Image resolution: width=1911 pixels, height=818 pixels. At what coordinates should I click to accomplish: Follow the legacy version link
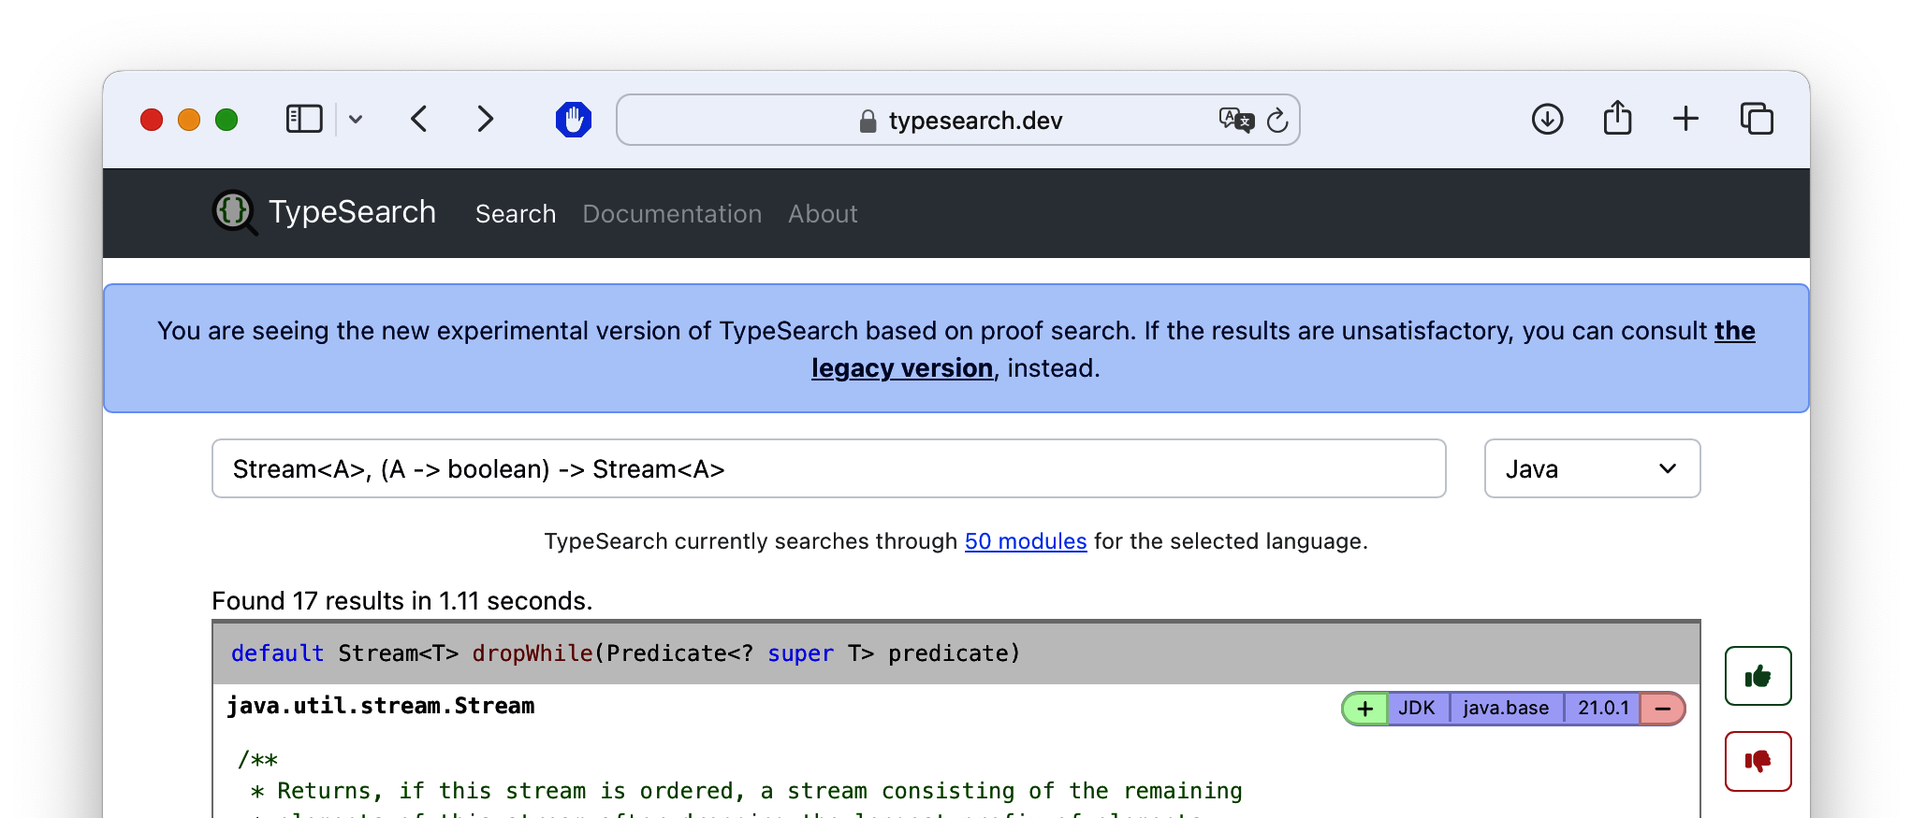(901, 368)
